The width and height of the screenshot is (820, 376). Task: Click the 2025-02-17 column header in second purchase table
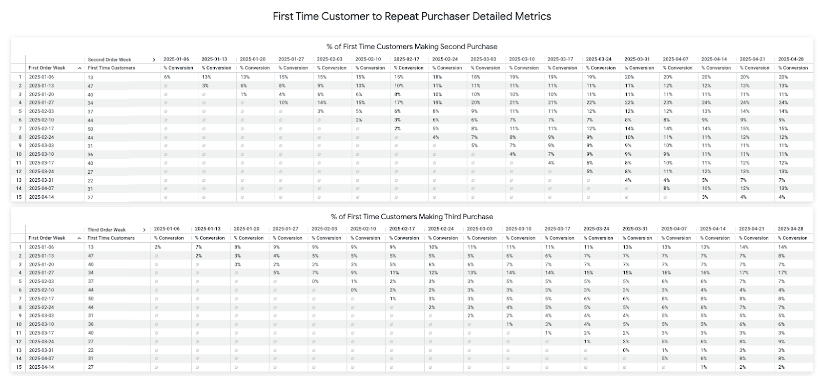[x=406, y=59]
